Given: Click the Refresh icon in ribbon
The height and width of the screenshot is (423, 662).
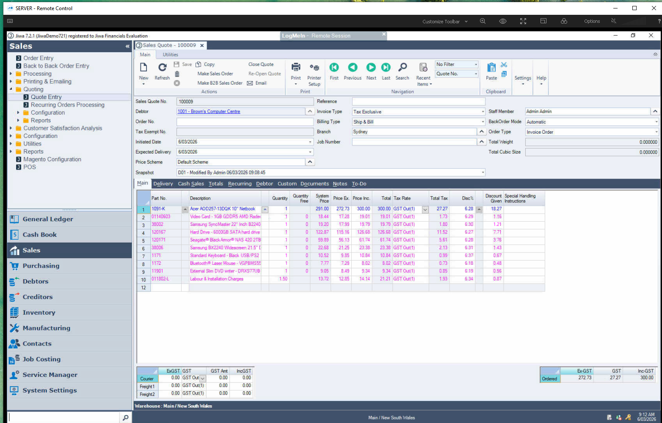Looking at the screenshot, I should tap(162, 68).
